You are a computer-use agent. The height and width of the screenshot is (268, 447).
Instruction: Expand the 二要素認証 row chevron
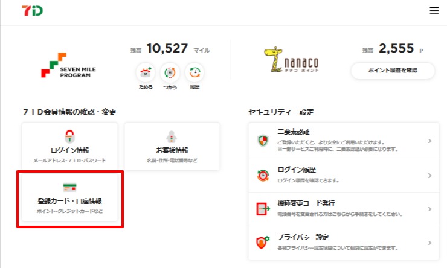pyautogui.click(x=429, y=141)
